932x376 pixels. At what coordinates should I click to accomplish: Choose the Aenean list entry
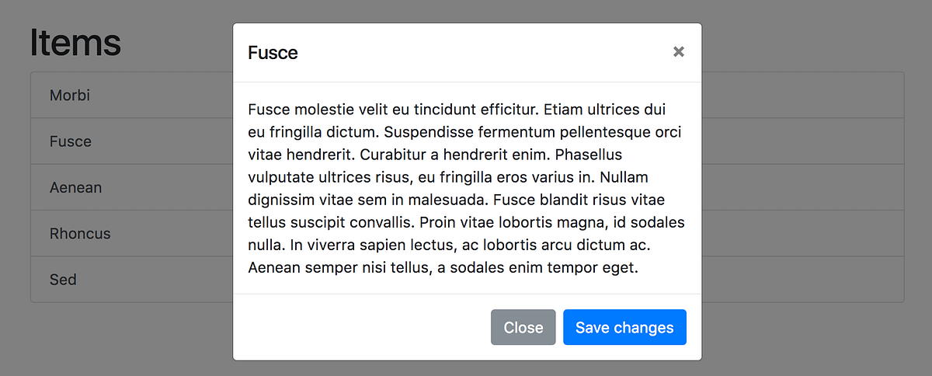(x=75, y=187)
